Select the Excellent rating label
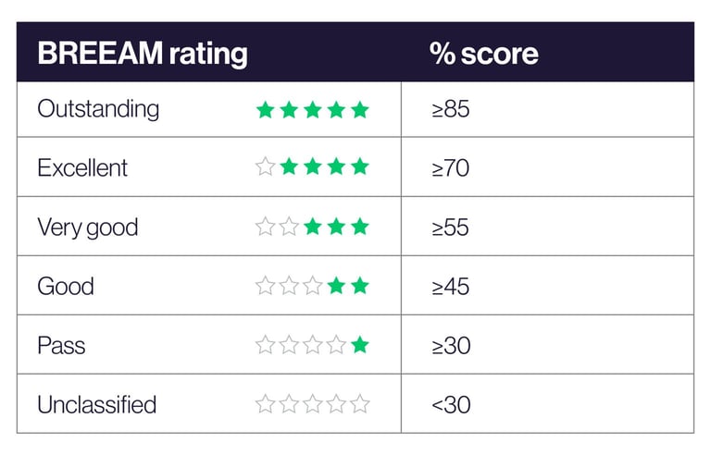Screen dimensions: 711x455 pyautogui.click(x=82, y=168)
